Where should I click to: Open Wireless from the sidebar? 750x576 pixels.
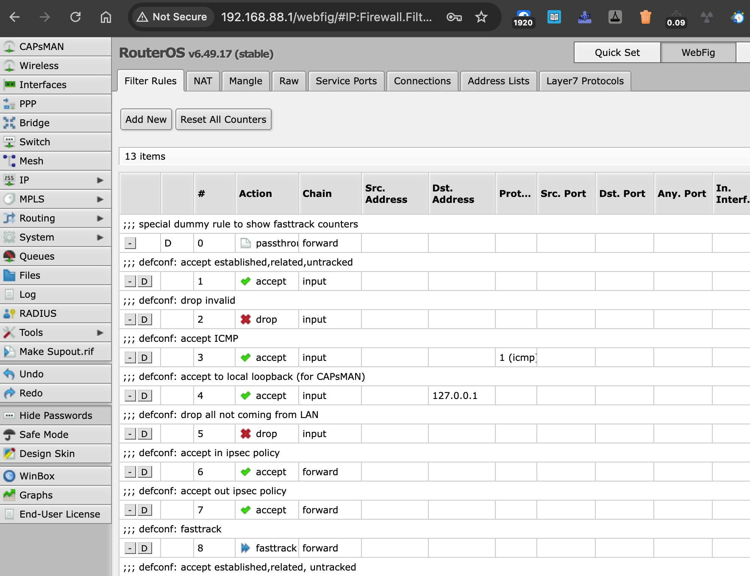point(56,66)
